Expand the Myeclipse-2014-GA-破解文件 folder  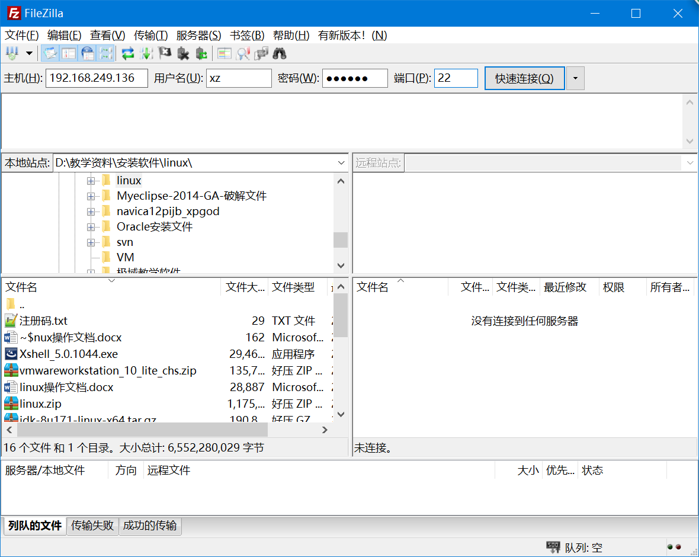(91, 196)
